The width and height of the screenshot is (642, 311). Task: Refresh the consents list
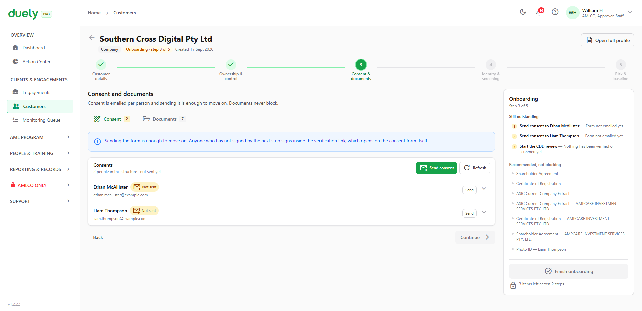click(475, 168)
